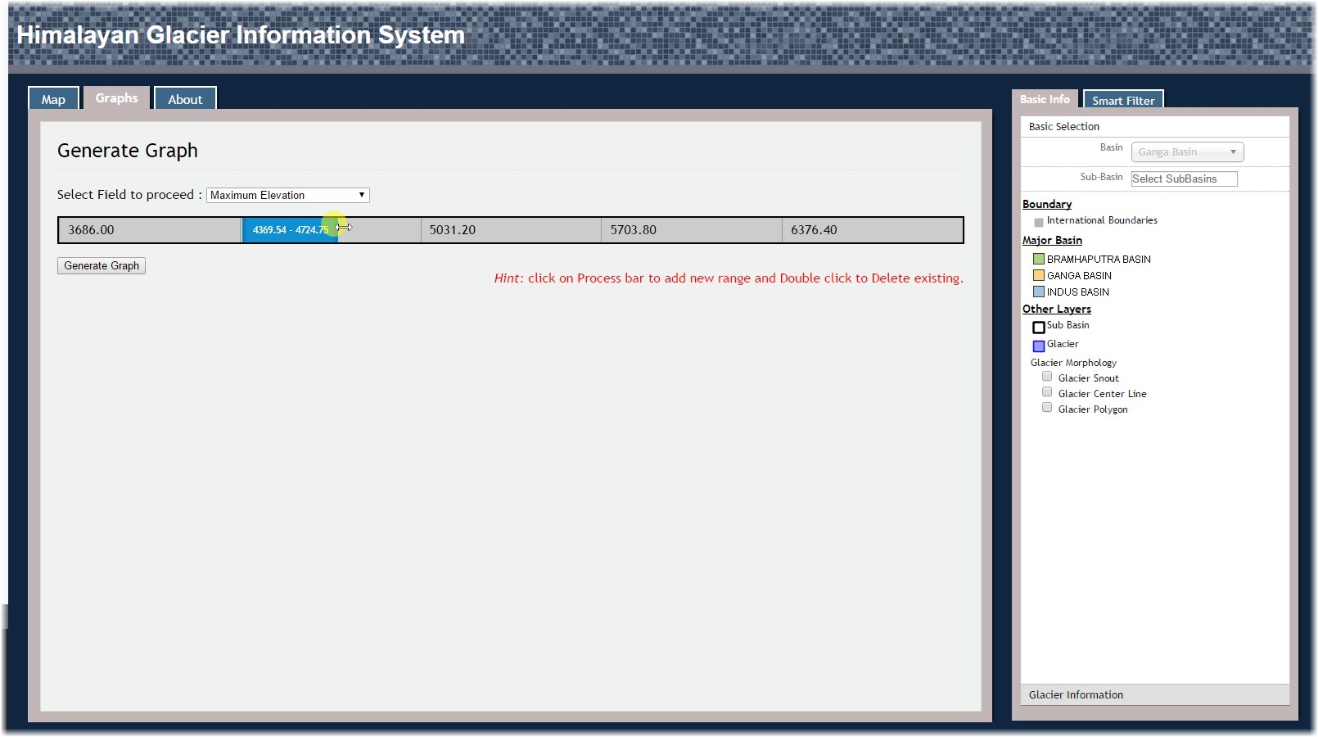The height and width of the screenshot is (737, 1318).
Task: Click the process bar segment at 5703.80
Action: point(692,230)
